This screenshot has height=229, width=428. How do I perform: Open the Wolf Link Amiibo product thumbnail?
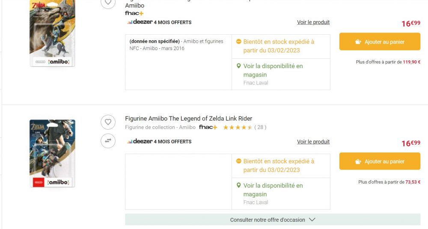(x=52, y=33)
